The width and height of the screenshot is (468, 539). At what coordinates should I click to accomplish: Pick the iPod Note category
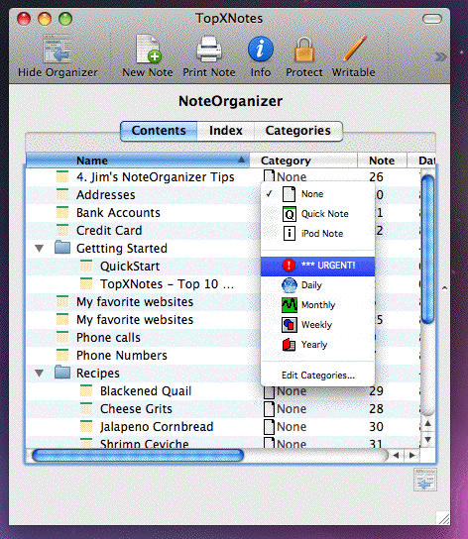317,234
